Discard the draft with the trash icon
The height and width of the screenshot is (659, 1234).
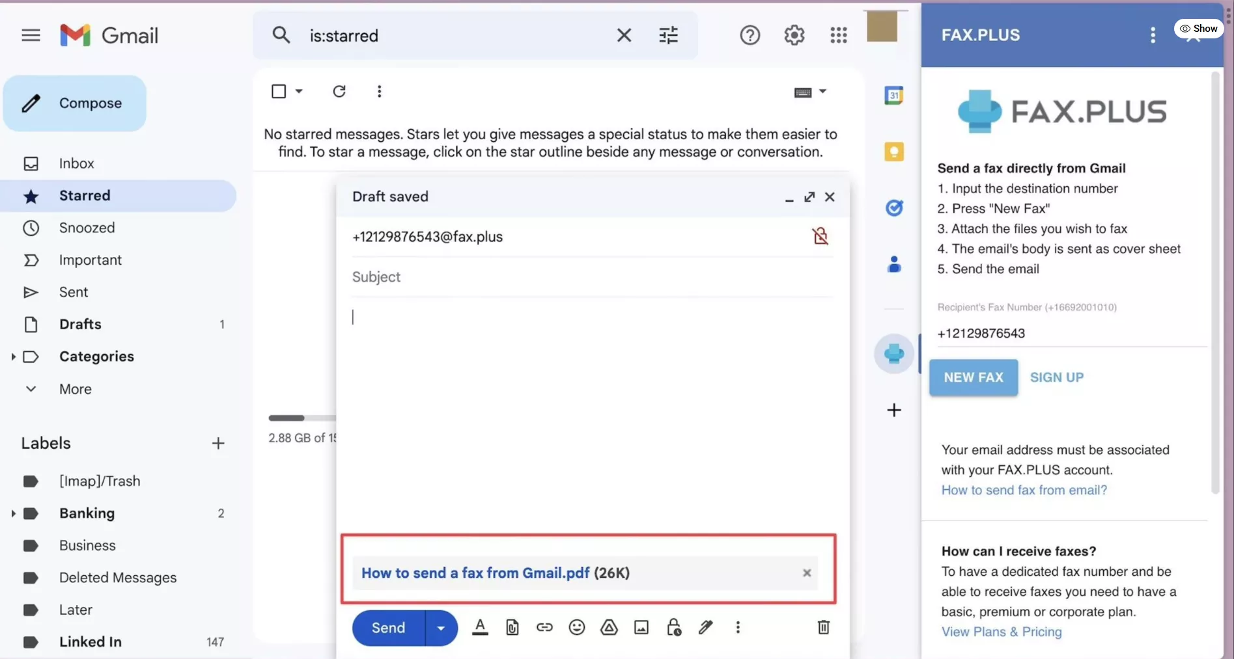point(823,627)
